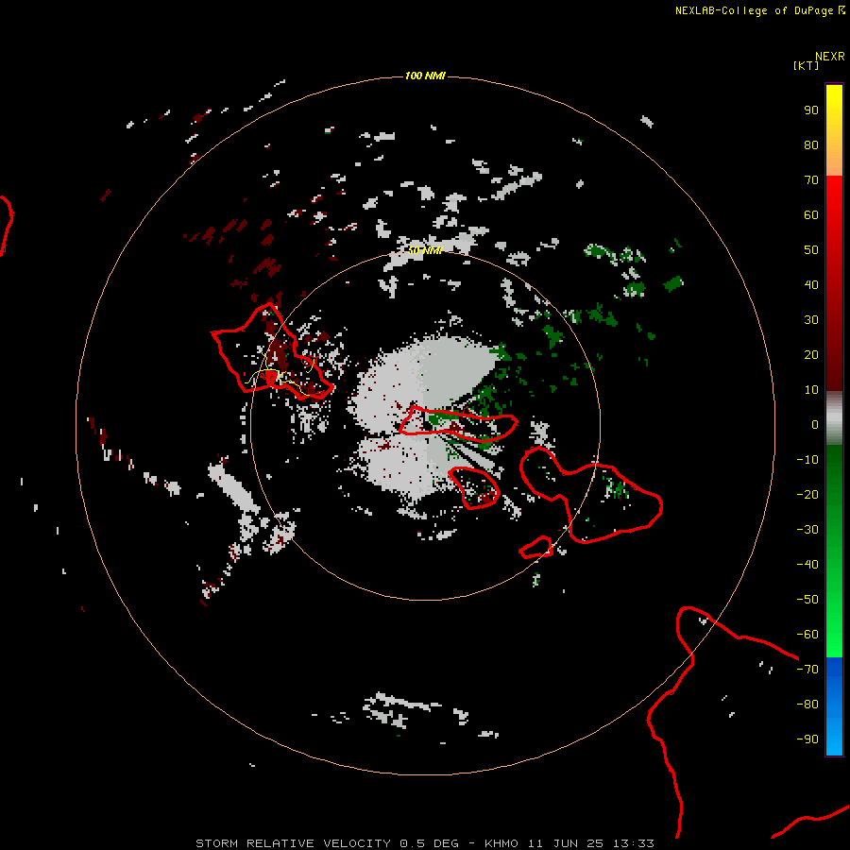Click the yellow-orange top segment of color bar
Viewport: 850px width, 850px height.
[834, 130]
